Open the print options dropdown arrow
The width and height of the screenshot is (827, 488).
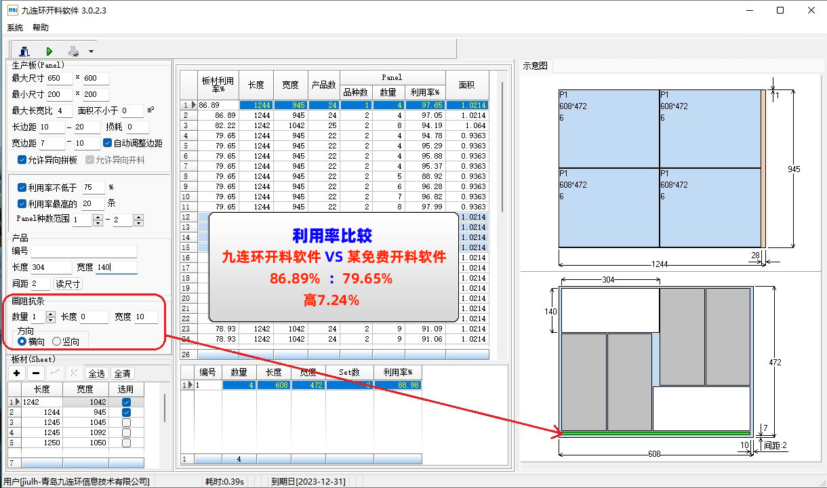(x=91, y=52)
